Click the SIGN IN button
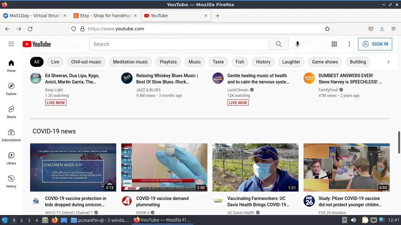The height and width of the screenshot is (225, 401). click(375, 44)
